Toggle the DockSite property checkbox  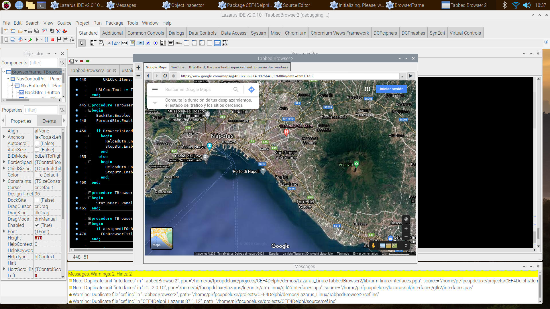pyautogui.click(x=37, y=200)
